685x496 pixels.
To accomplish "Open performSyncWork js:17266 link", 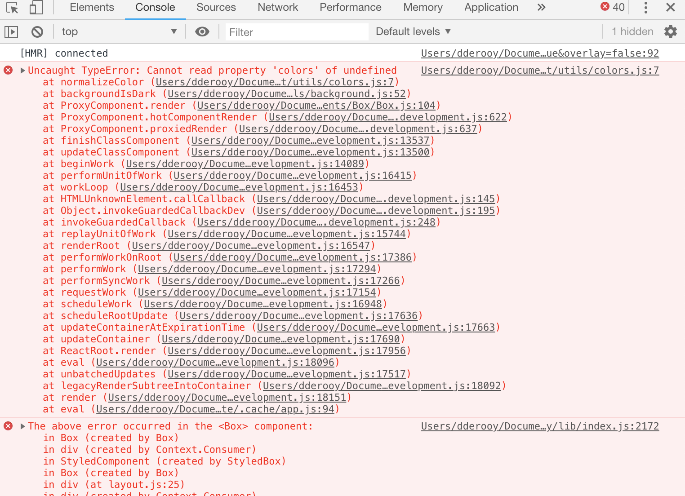I will click(x=281, y=280).
